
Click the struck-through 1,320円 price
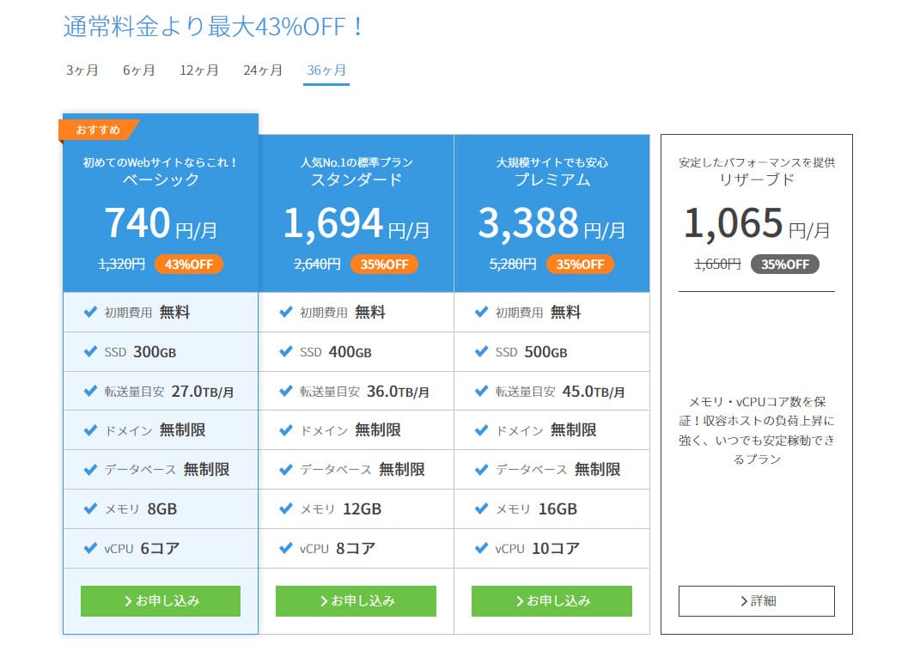click(x=122, y=265)
